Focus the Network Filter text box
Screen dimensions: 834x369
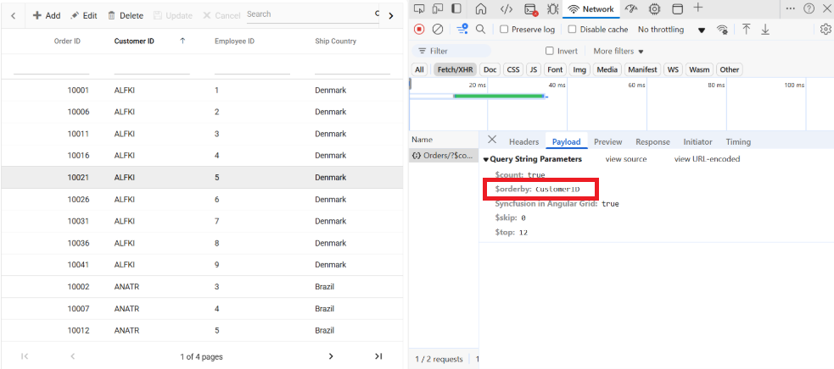pyautogui.click(x=451, y=51)
